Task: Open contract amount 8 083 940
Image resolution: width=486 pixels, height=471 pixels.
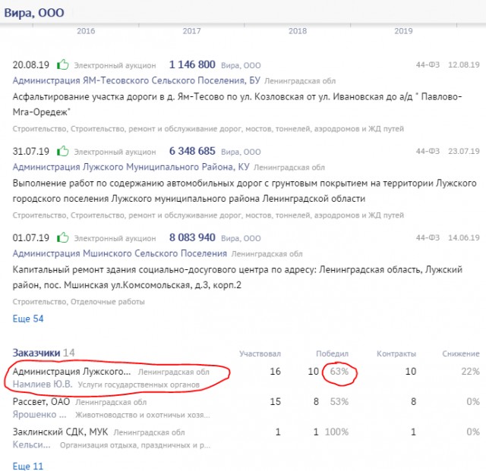Action: [192, 237]
